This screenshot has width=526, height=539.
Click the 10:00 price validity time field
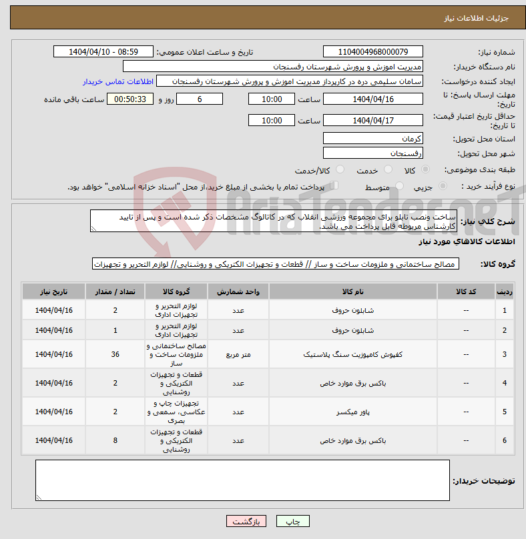pyautogui.click(x=272, y=120)
